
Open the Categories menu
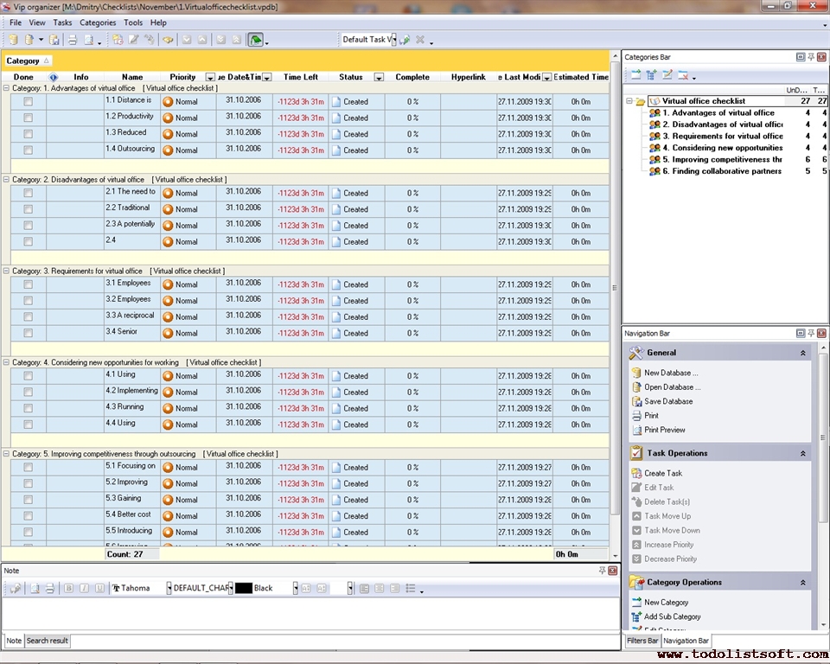click(x=97, y=22)
